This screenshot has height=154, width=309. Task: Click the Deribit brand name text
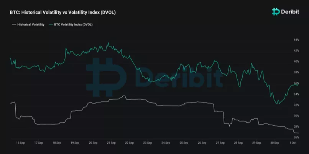coord(291,12)
